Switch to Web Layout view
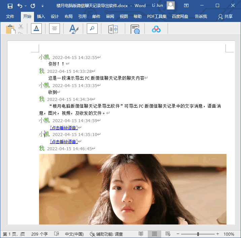The width and height of the screenshot is (241, 238). 168,234
